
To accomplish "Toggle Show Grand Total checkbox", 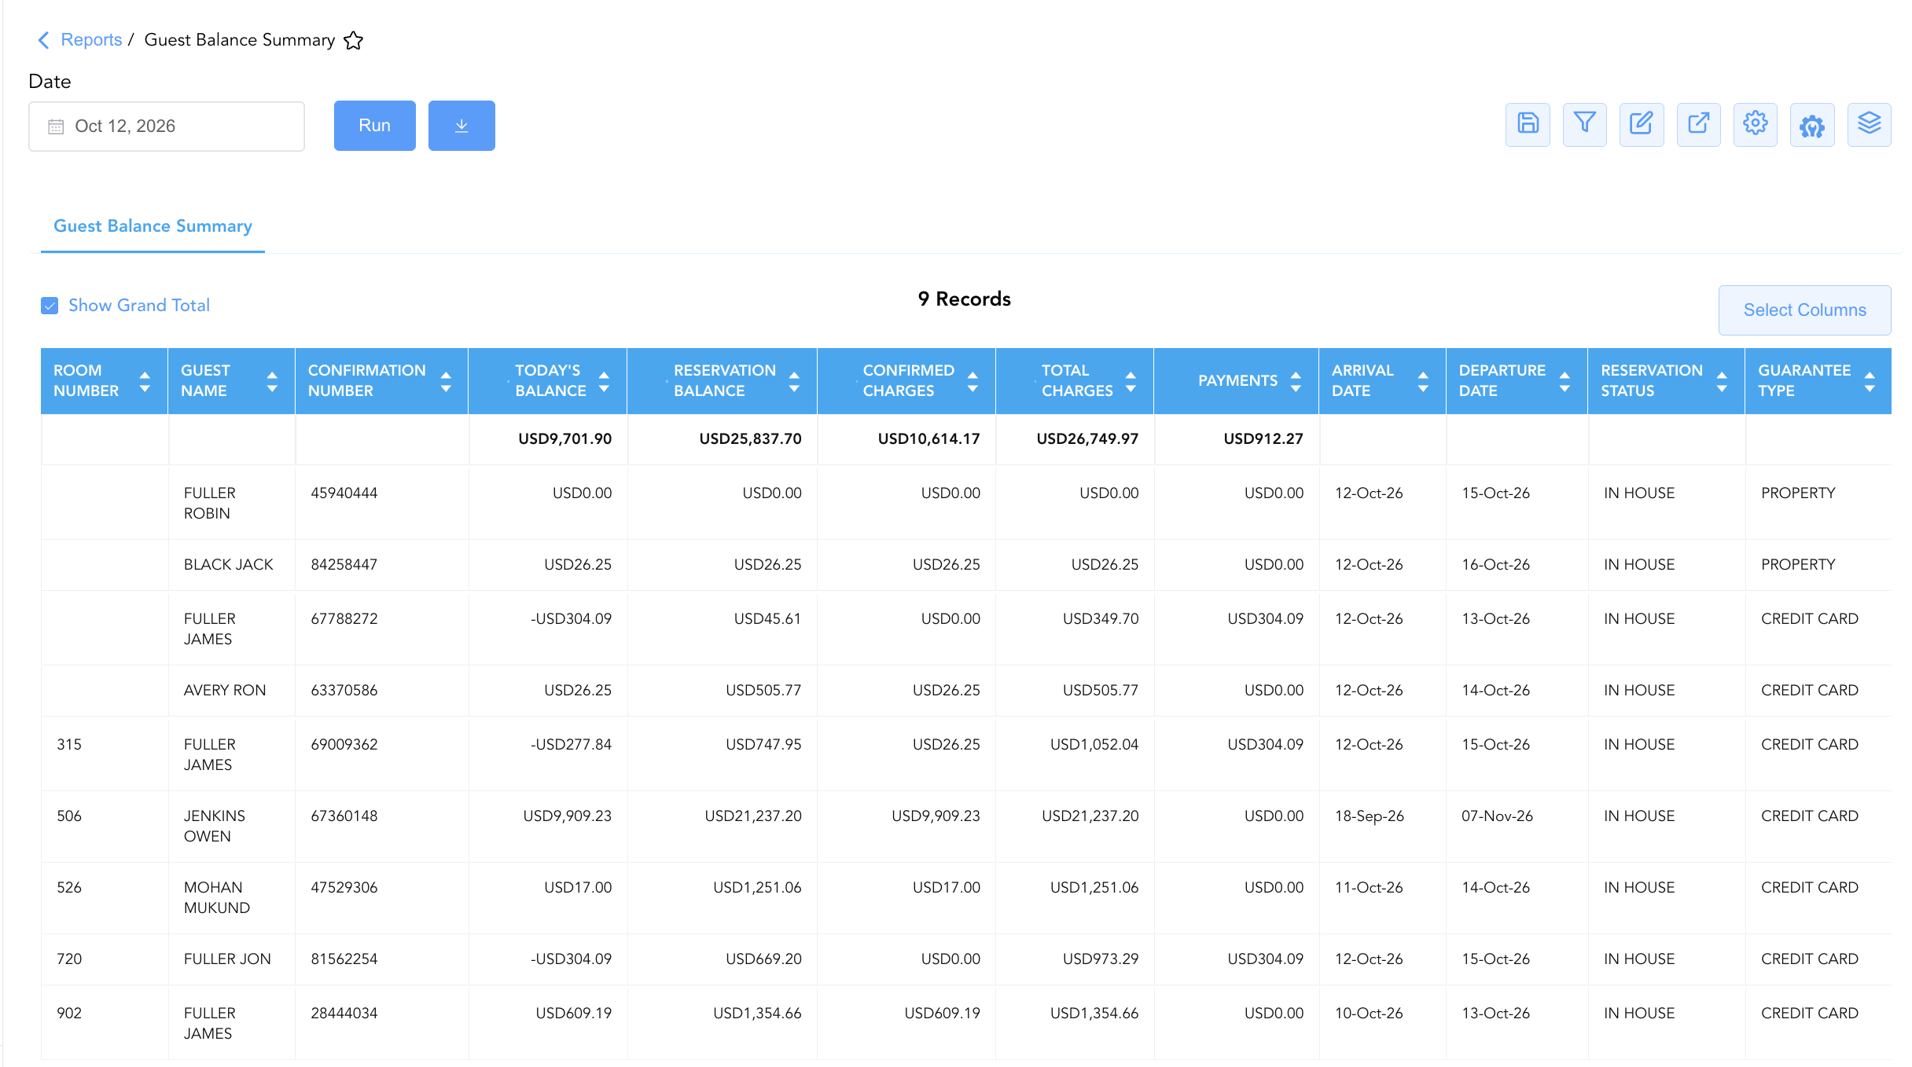I will click(x=50, y=306).
